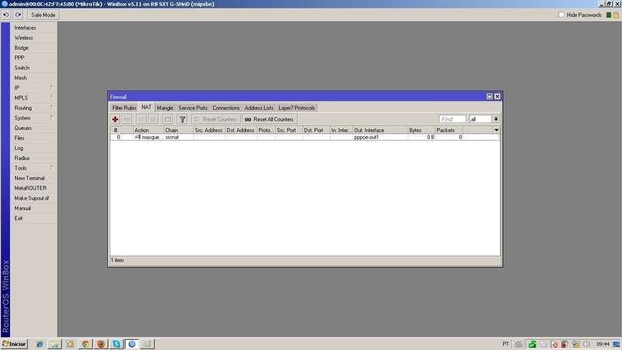Image resolution: width=622 pixels, height=350 pixels.
Task: Click the Redo arrow in WinBox toolbar
Action: 18,15
